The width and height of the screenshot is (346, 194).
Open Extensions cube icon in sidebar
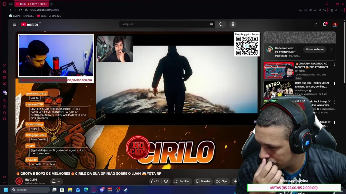[x=4, y=113]
